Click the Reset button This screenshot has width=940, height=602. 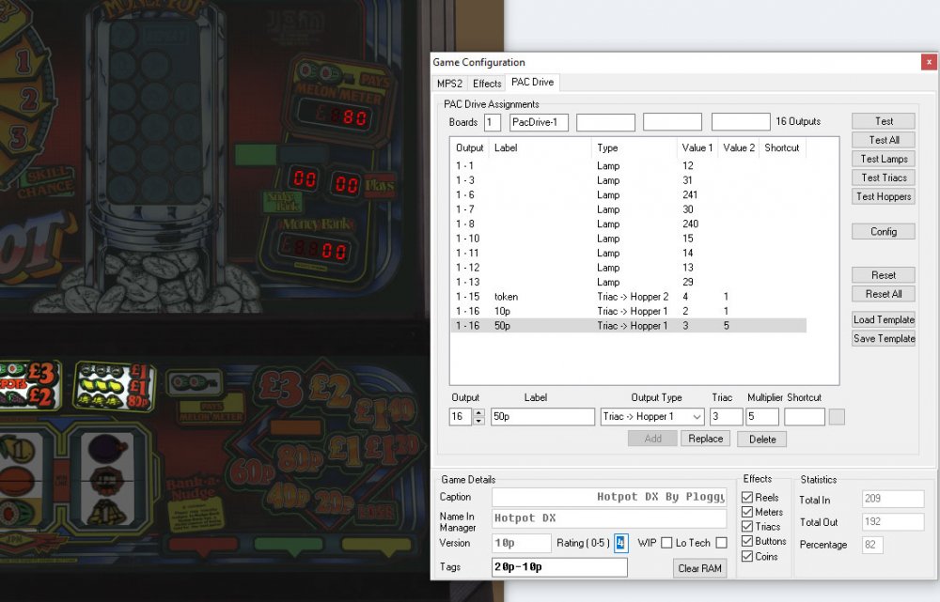(x=883, y=275)
